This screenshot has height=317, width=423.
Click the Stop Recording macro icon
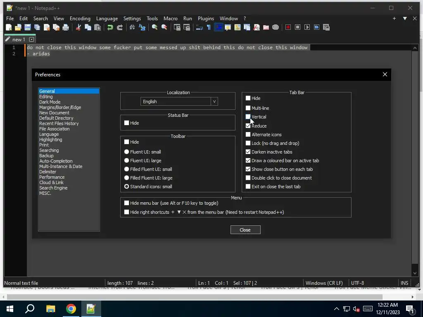coord(297,27)
